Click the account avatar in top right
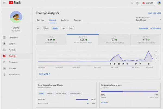The image size is (163, 109). [159, 3]
